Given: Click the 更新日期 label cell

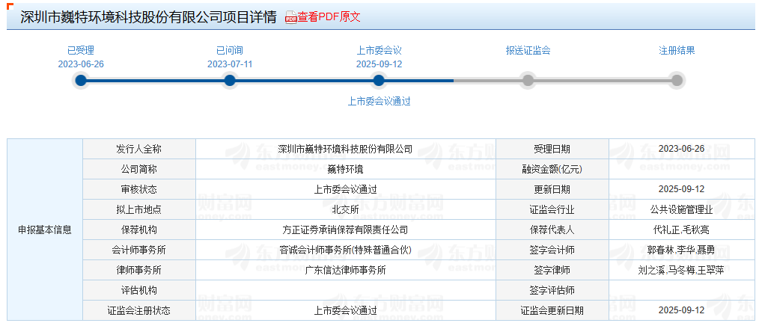Looking at the screenshot, I should click(552, 189).
